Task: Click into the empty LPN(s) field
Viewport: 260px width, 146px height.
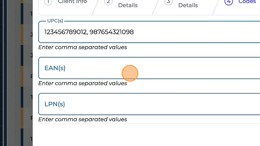Action: [x=174, y=104]
